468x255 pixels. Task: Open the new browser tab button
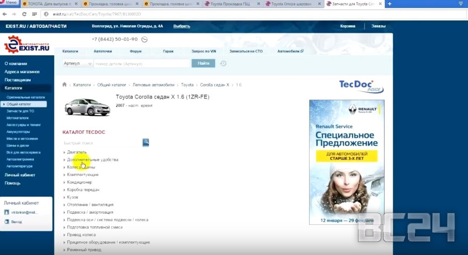coord(390,4)
